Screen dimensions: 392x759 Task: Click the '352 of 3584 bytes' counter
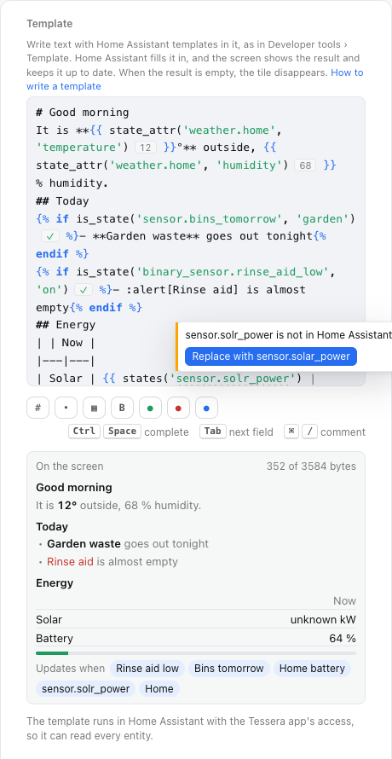(311, 466)
